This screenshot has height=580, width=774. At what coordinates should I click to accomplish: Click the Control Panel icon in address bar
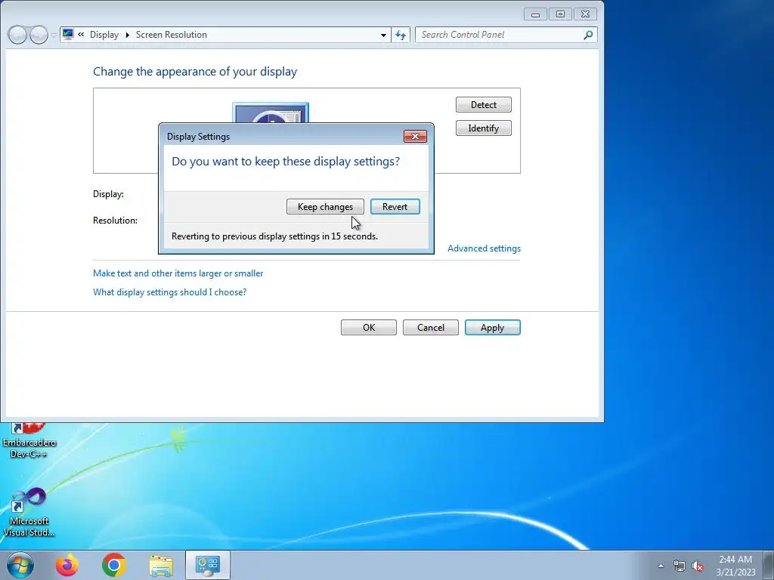68,35
